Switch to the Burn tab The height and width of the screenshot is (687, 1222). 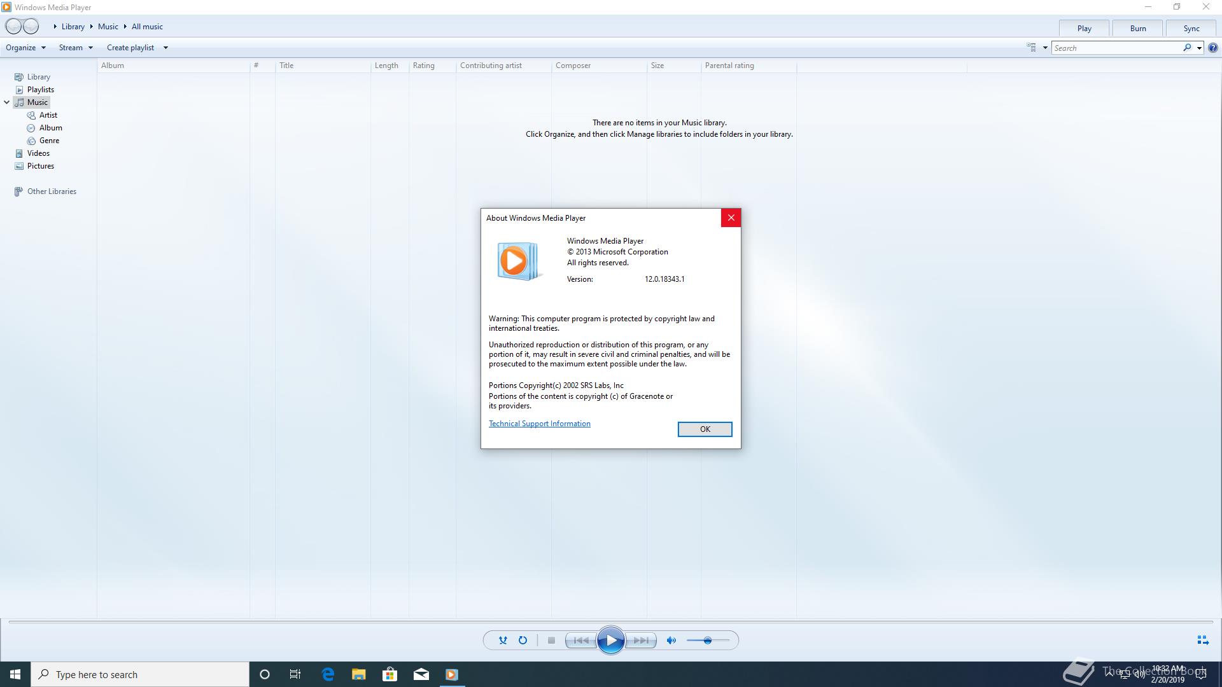point(1138,29)
